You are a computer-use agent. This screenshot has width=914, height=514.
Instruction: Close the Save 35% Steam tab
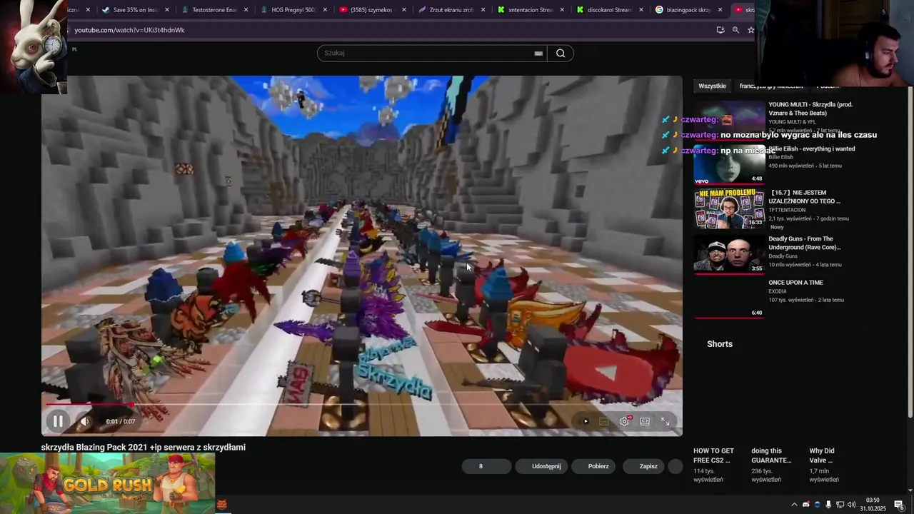click(x=167, y=10)
